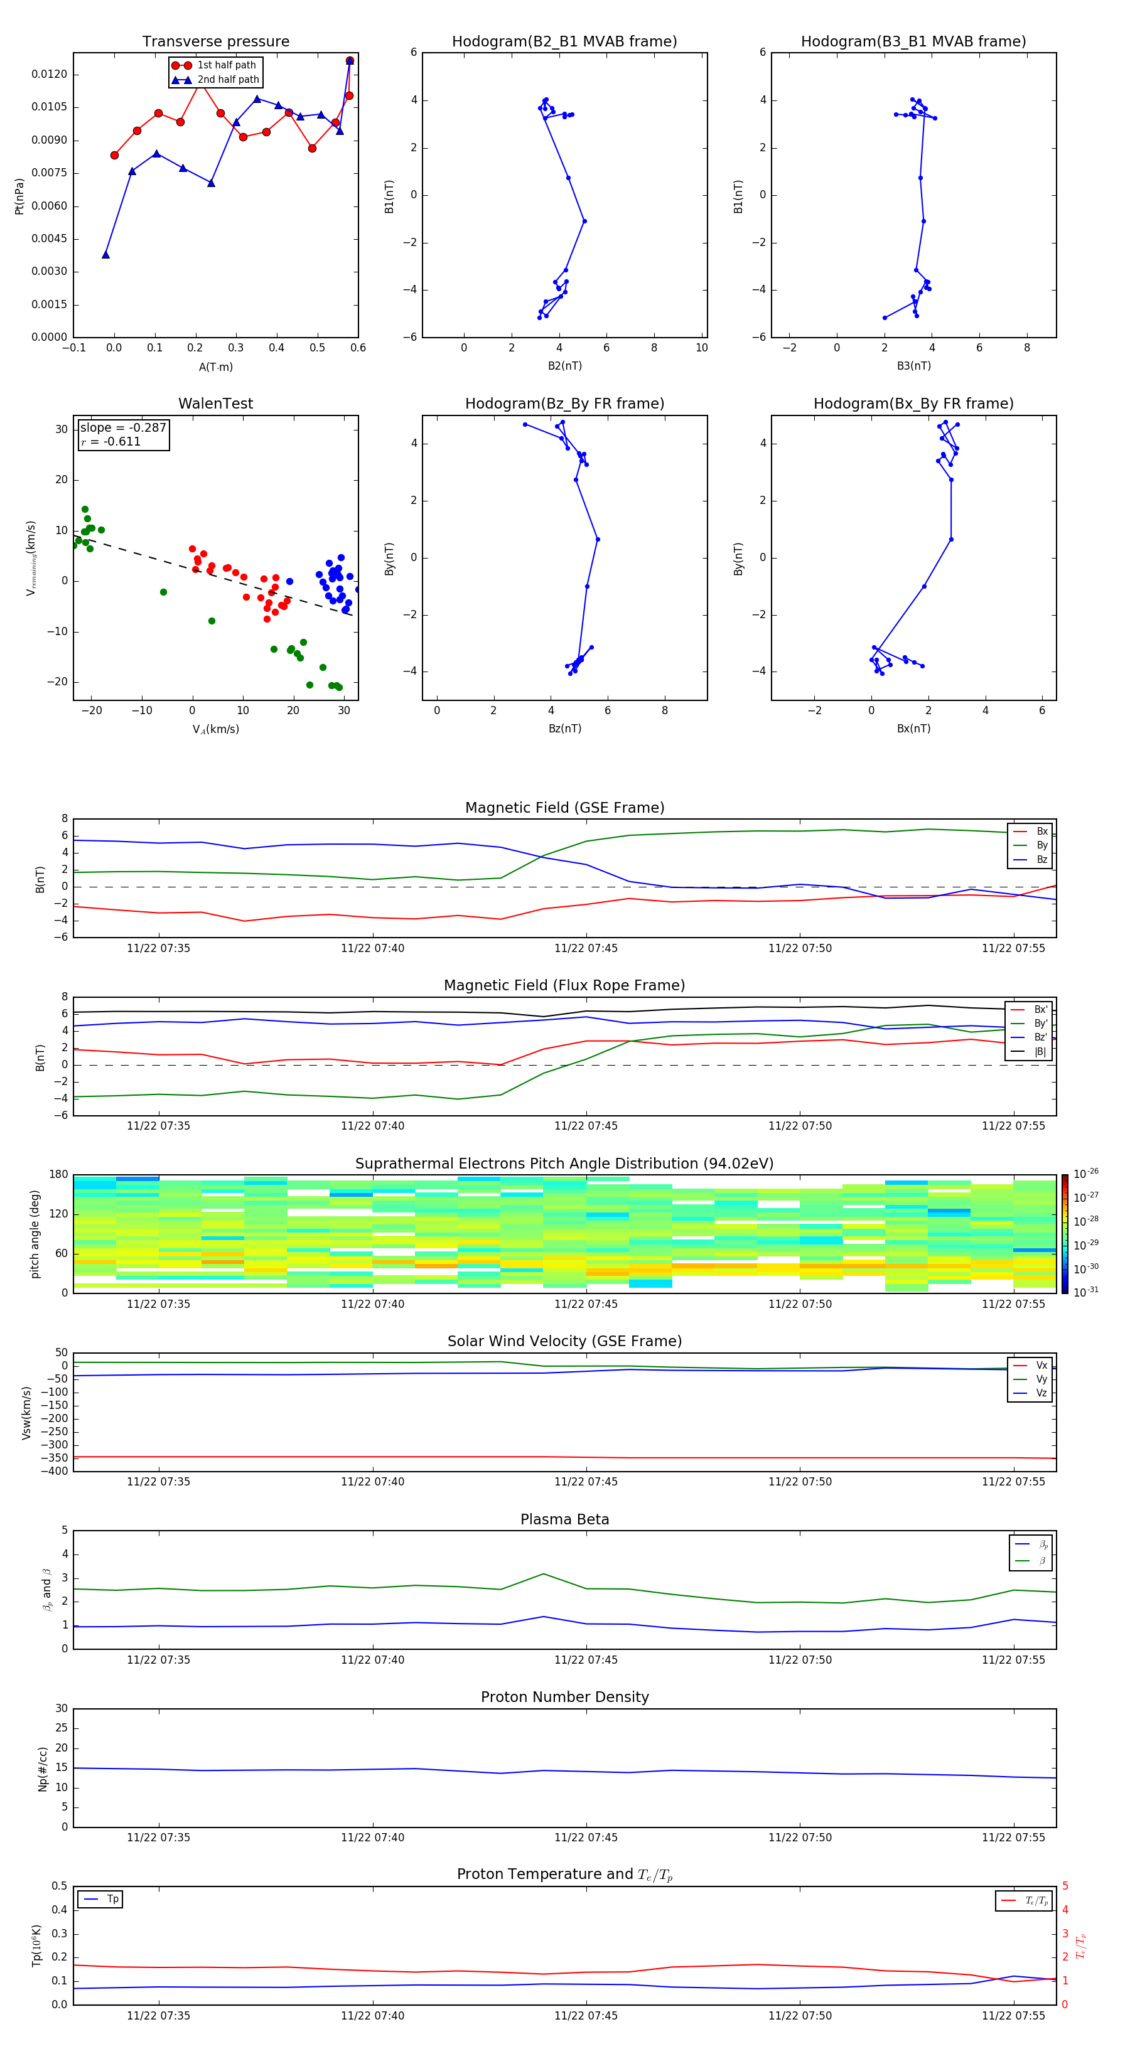Click the pitch angle colorbar scale

(x=1065, y=1234)
